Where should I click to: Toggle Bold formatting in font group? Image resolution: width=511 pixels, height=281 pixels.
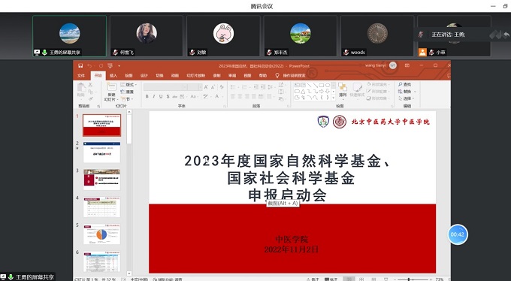[147, 96]
